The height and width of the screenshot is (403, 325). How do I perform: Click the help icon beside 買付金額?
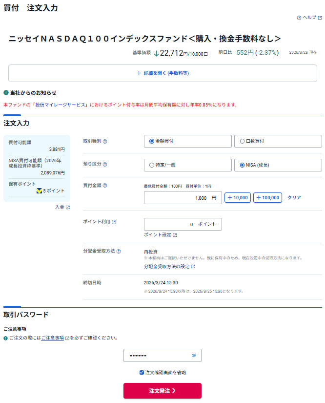click(x=105, y=186)
